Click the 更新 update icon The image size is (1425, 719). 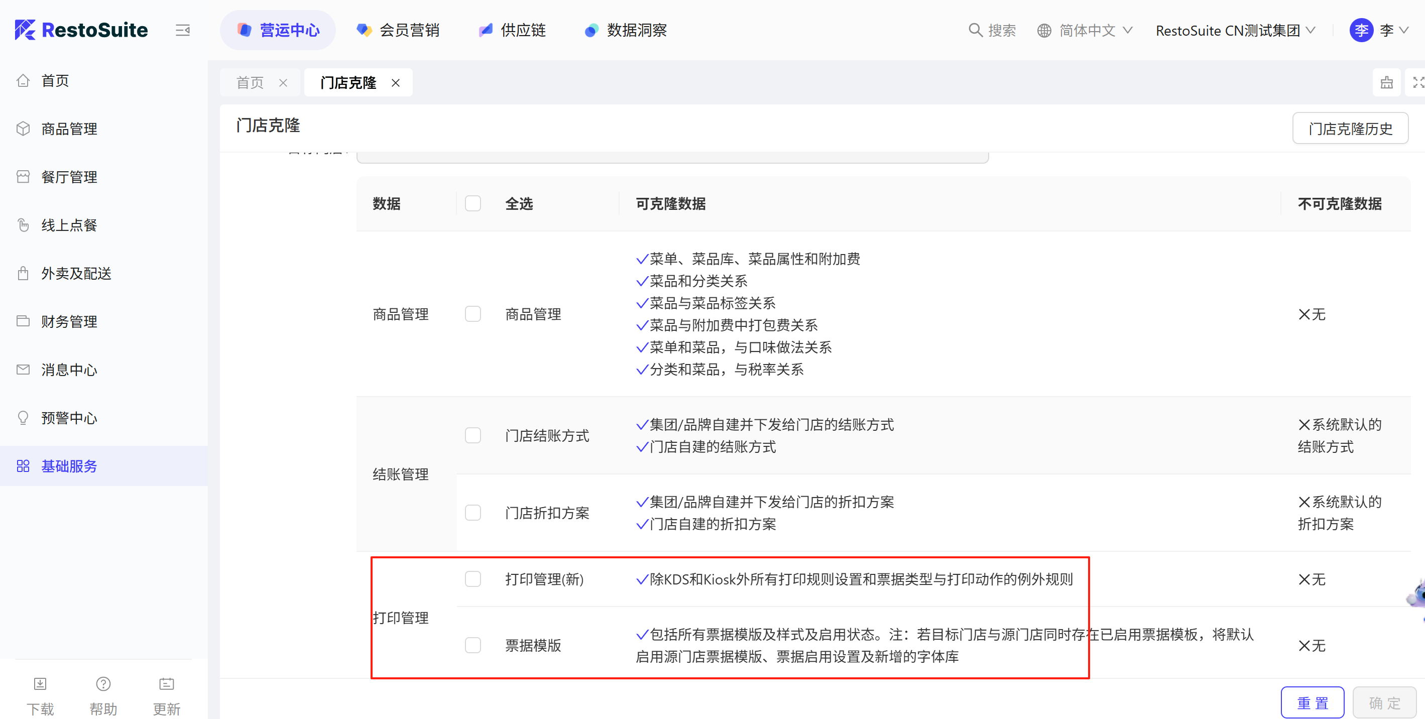click(167, 684)
